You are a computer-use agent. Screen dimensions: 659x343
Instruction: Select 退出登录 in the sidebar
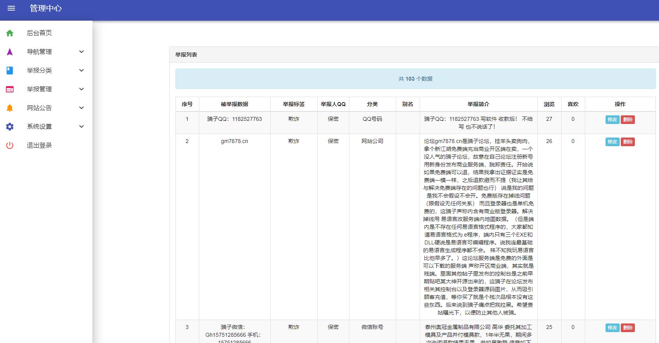39,145
